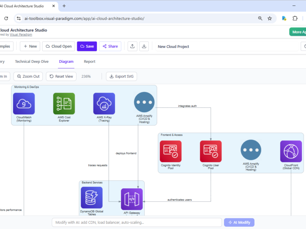This screenshot has height=229, width=306.
Task: Open the Technical Deep Dive tab
Action: coord(32,61)
